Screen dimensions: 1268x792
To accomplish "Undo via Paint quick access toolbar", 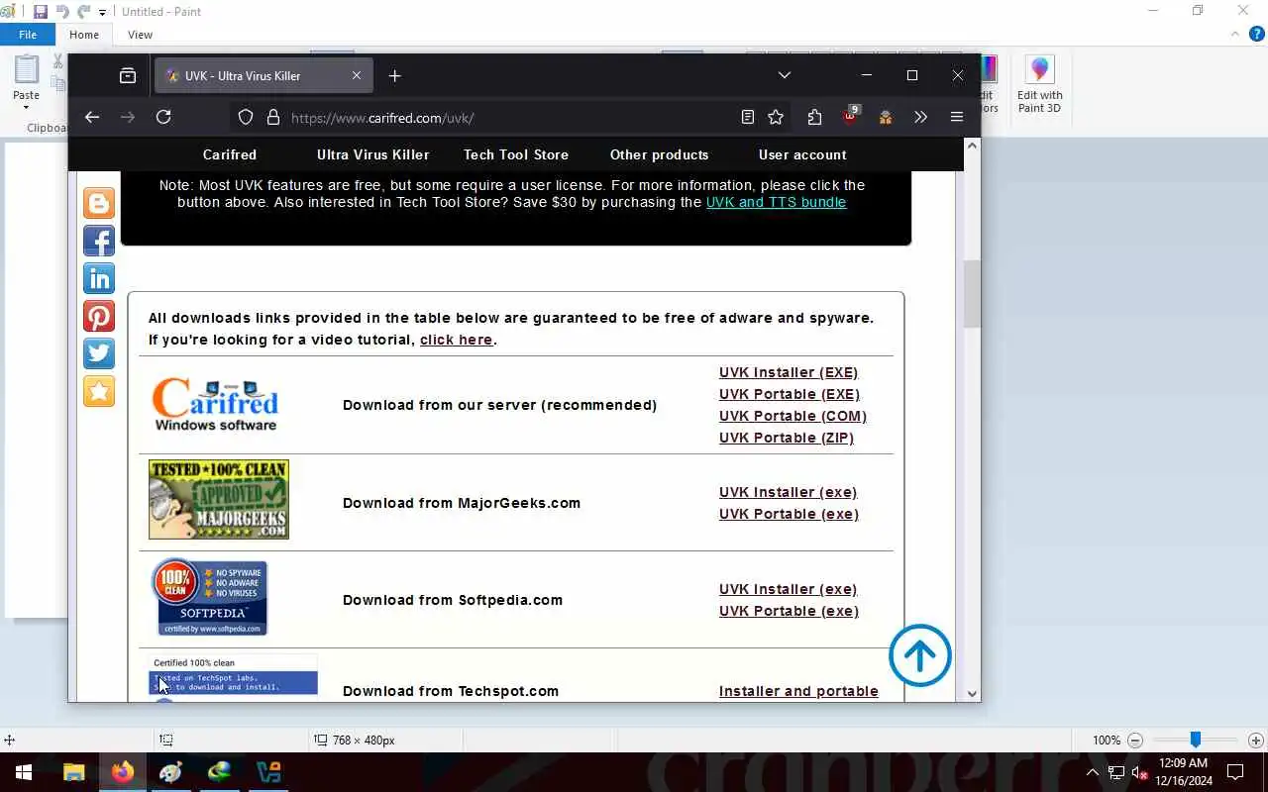I will tap(62, 12).
